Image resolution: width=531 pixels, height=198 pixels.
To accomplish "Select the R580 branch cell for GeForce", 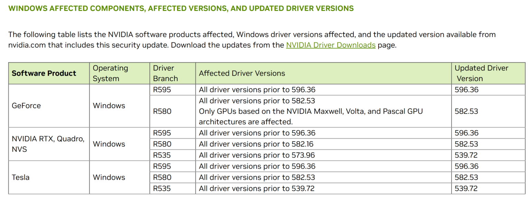I will (173, 111).
